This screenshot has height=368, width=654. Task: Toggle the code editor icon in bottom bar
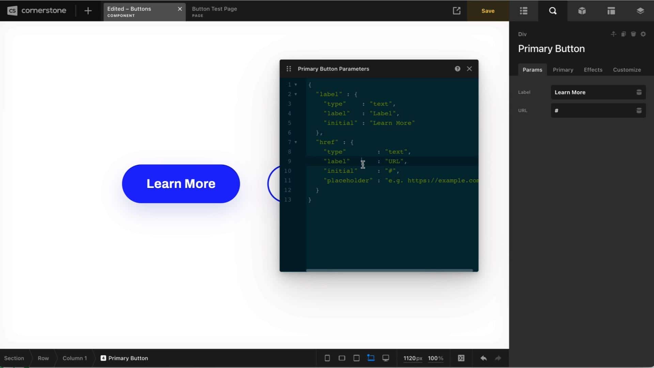(x=461, y=358)
